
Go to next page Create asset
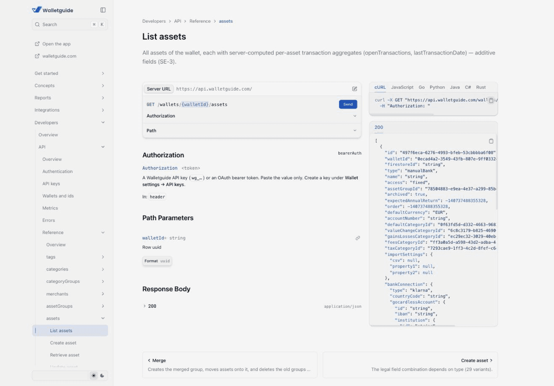pos(410,365)
